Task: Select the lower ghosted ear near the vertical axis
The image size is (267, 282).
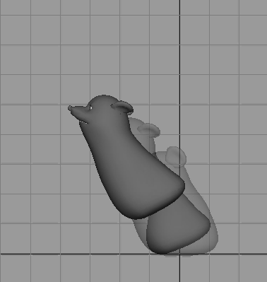Action: pos(176,156)
